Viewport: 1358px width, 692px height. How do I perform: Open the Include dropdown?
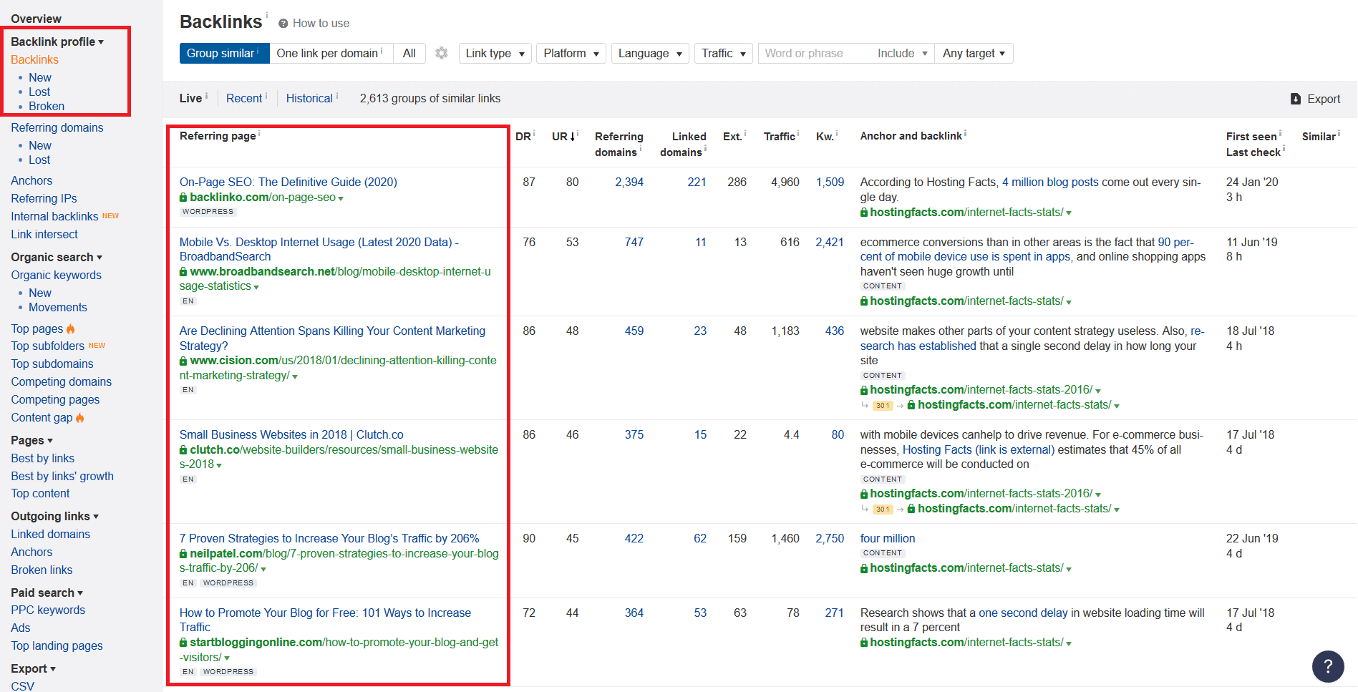tap(902, 53)
